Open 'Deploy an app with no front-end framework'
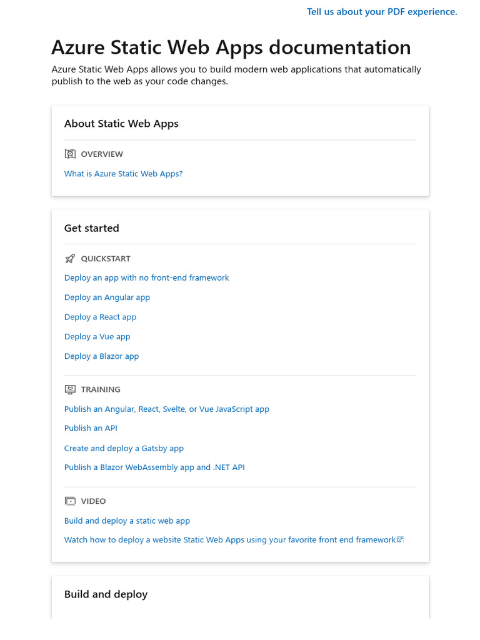480x640 pixels. click(x=146, y=277)
